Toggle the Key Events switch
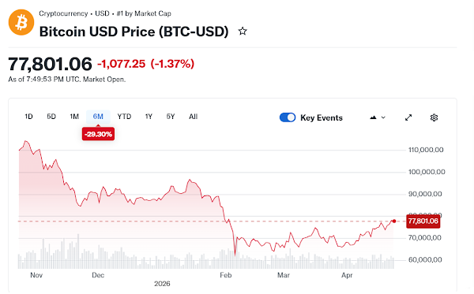This screenshot has width=474, height=294. (288, 117)
